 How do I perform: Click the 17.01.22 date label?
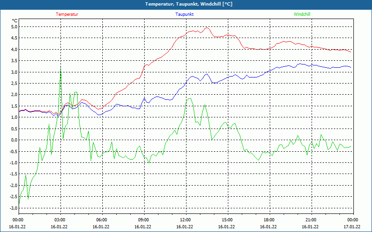pyautogui.click(x=352, y=226)
